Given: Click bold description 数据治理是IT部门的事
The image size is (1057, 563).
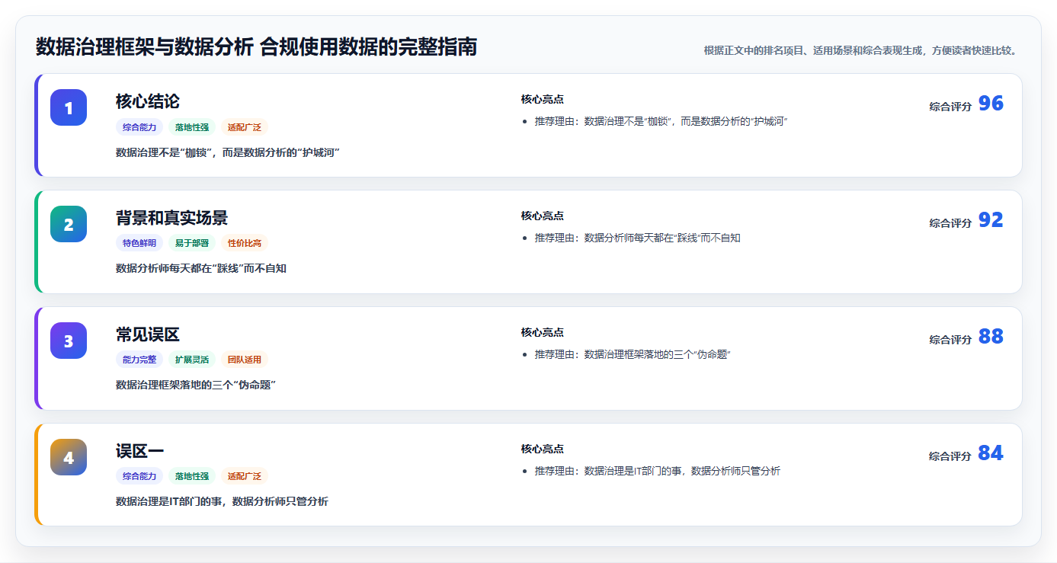Looking at the screenshot, I should pos(223,502).
